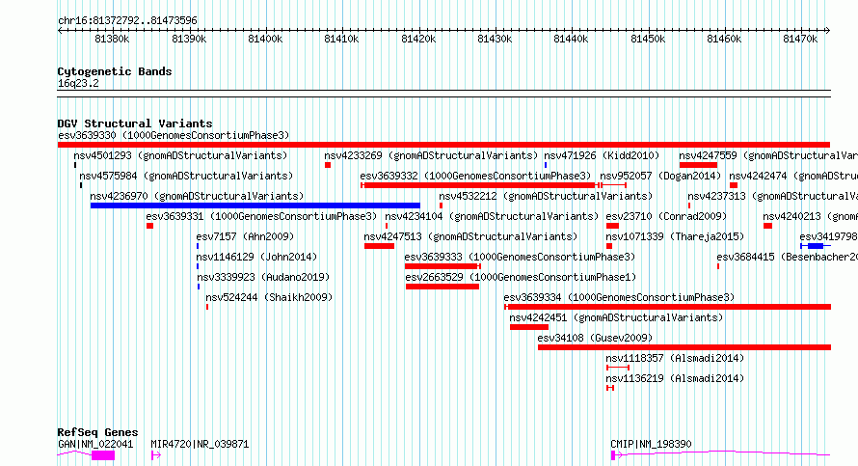Select the nsv952057 (Dogan2014) label
858x466 pixels.
pyautogui.click(x=660, y=176)
